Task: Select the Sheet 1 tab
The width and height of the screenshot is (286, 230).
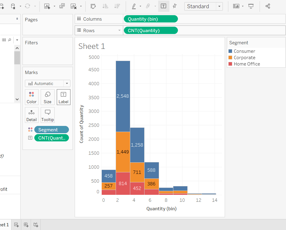Action: point(4,225)
